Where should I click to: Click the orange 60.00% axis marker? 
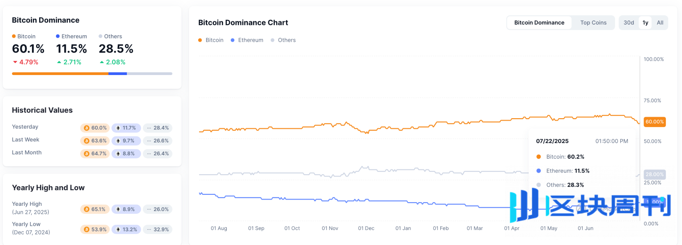[655, 122]
